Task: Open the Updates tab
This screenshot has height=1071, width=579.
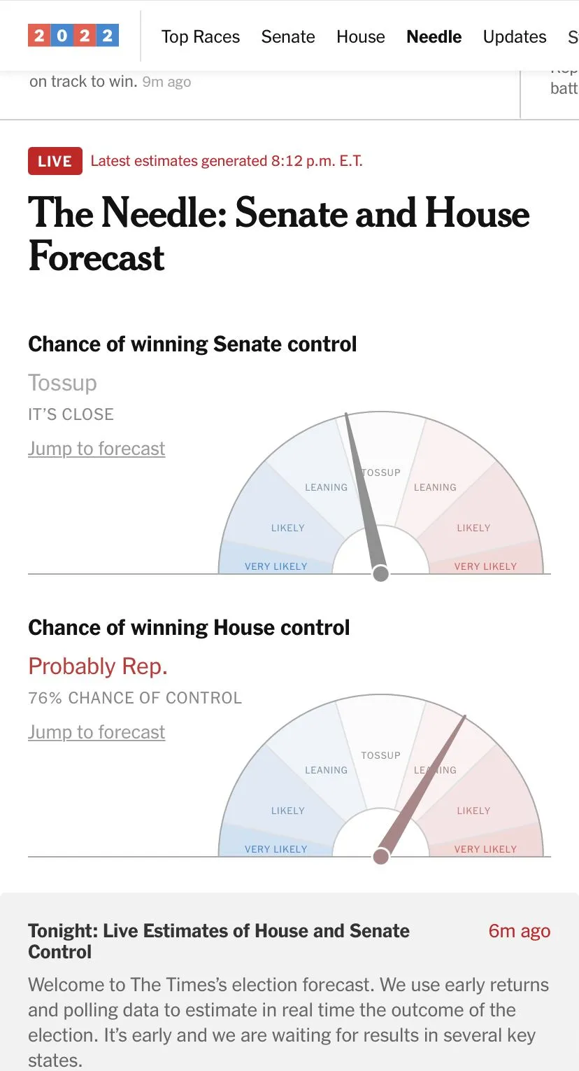Action: pyautogui.click(x=515, y=36)
